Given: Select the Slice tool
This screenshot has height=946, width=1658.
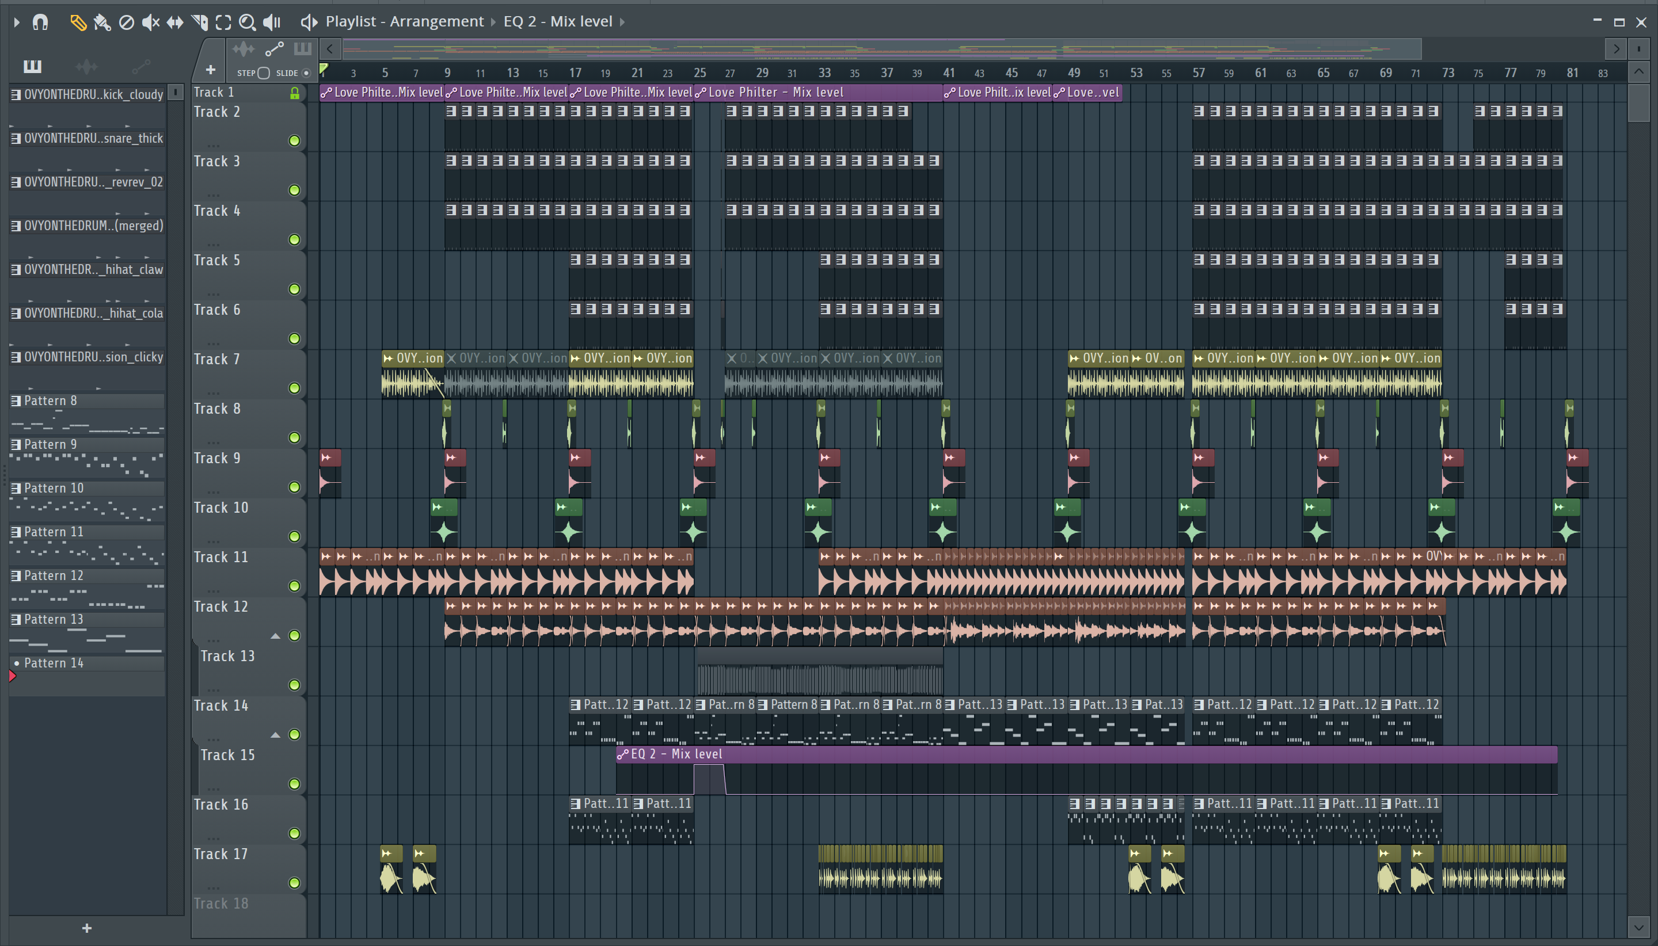Looking at the screenshot, I should tap(200, 23).
